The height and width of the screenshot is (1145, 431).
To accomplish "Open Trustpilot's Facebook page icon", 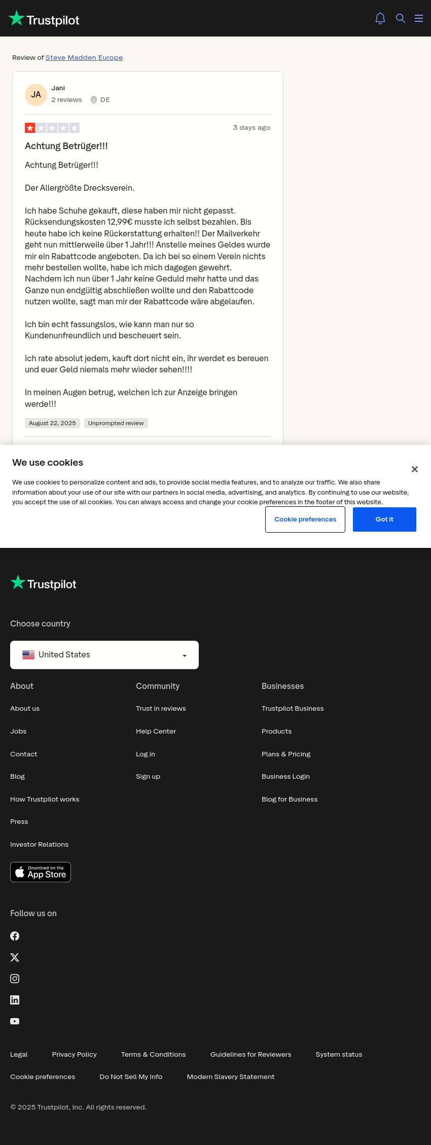I will pos(15,936).
